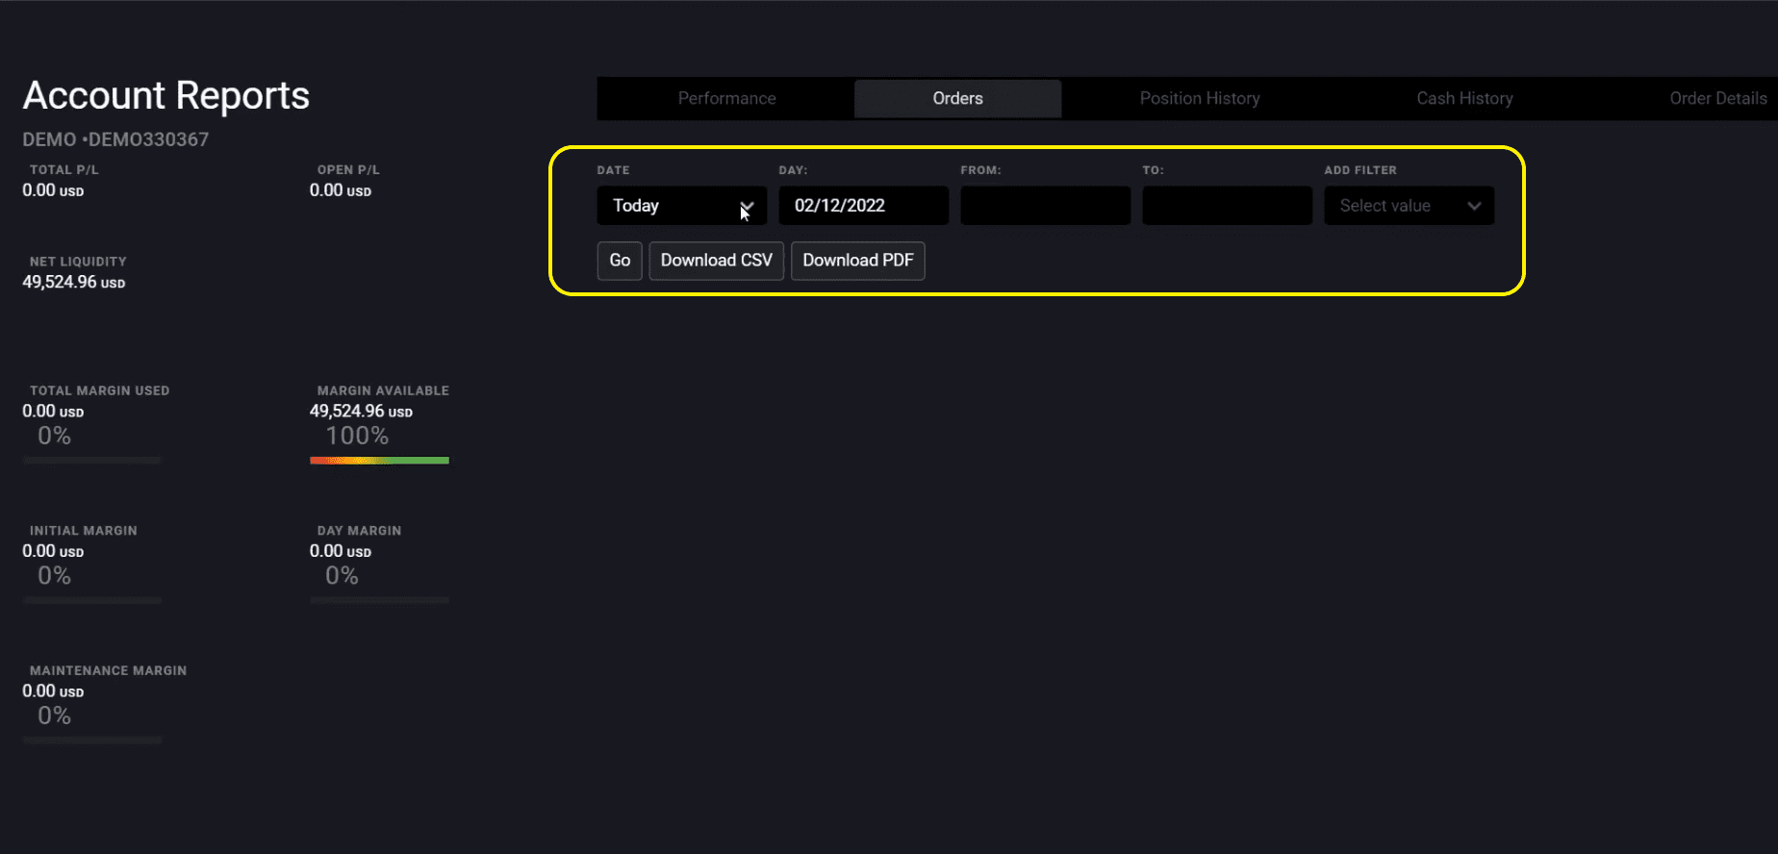This screenshot has width=1778, height=854.
Task: Switch to the Orders tab
Action: pyautogui.click(x=957, y=98)
